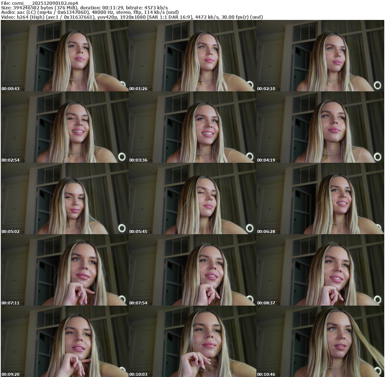Open the frame labeled 00:05:45
Viewport: 385px width, 377px height.
(x=192, y=198)
